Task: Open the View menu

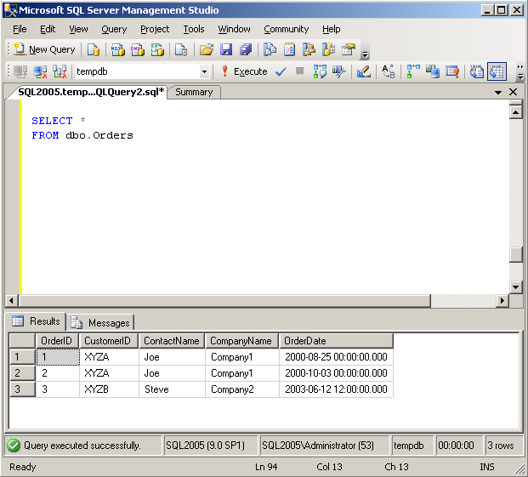Action: pos(78,29)
